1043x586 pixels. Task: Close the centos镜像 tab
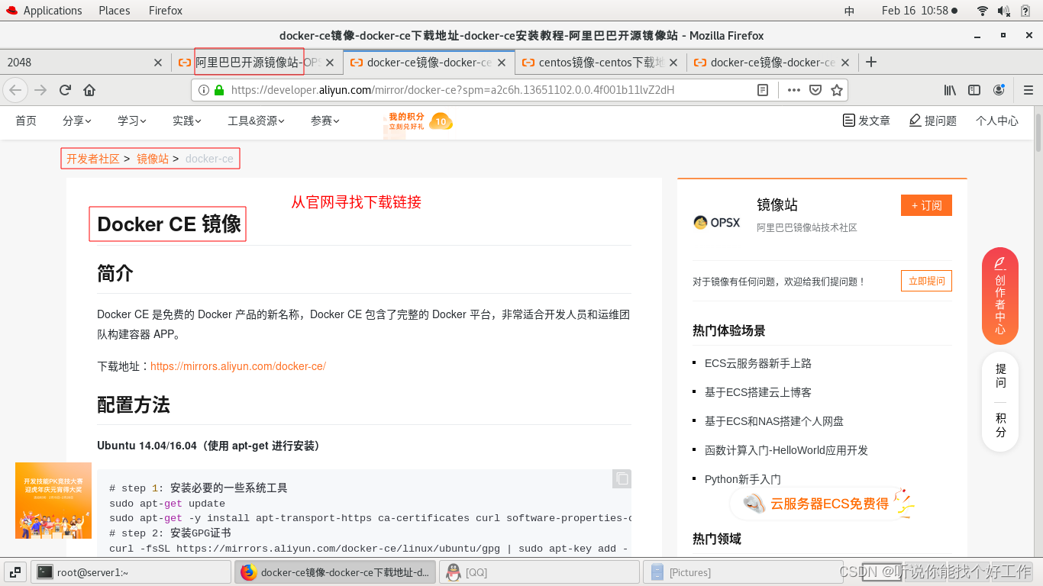673,63
